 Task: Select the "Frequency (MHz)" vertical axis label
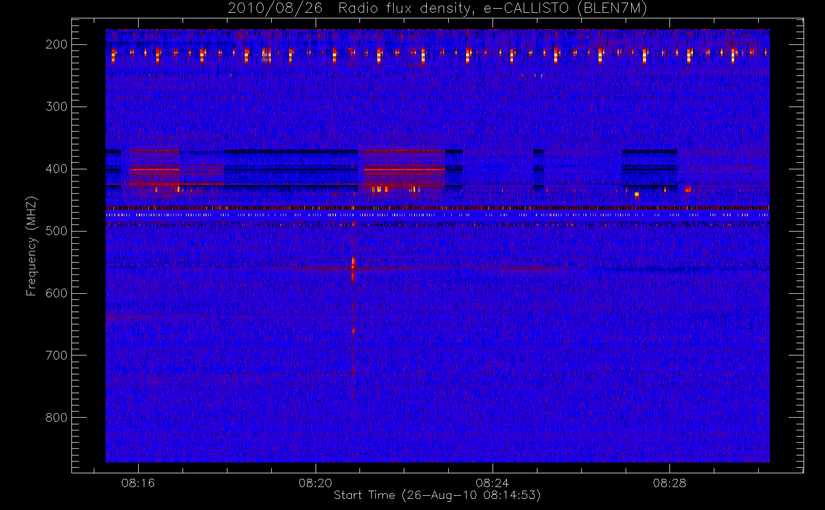[32, 246]
